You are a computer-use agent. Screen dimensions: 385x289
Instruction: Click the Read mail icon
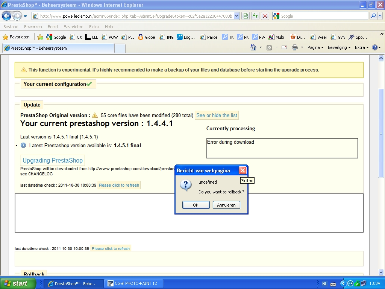[284, 47]
